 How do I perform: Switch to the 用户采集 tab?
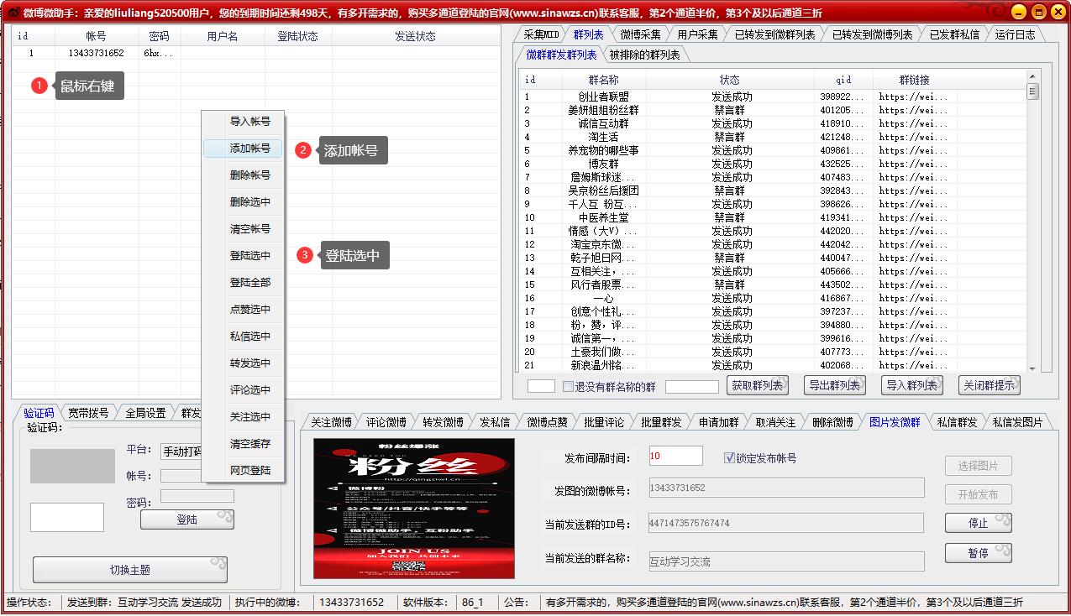(x=697, y=34)
